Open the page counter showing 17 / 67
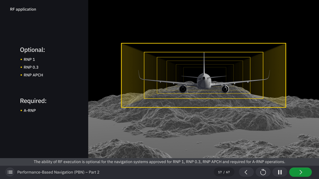Image resolution: width=319 pixels, height=179 pixels. click(x=224, y=172)
